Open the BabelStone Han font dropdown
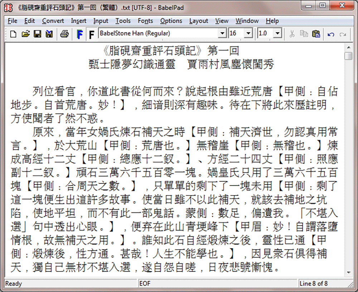The width and height of the screenshot is (358, 292). coord(222,33)
